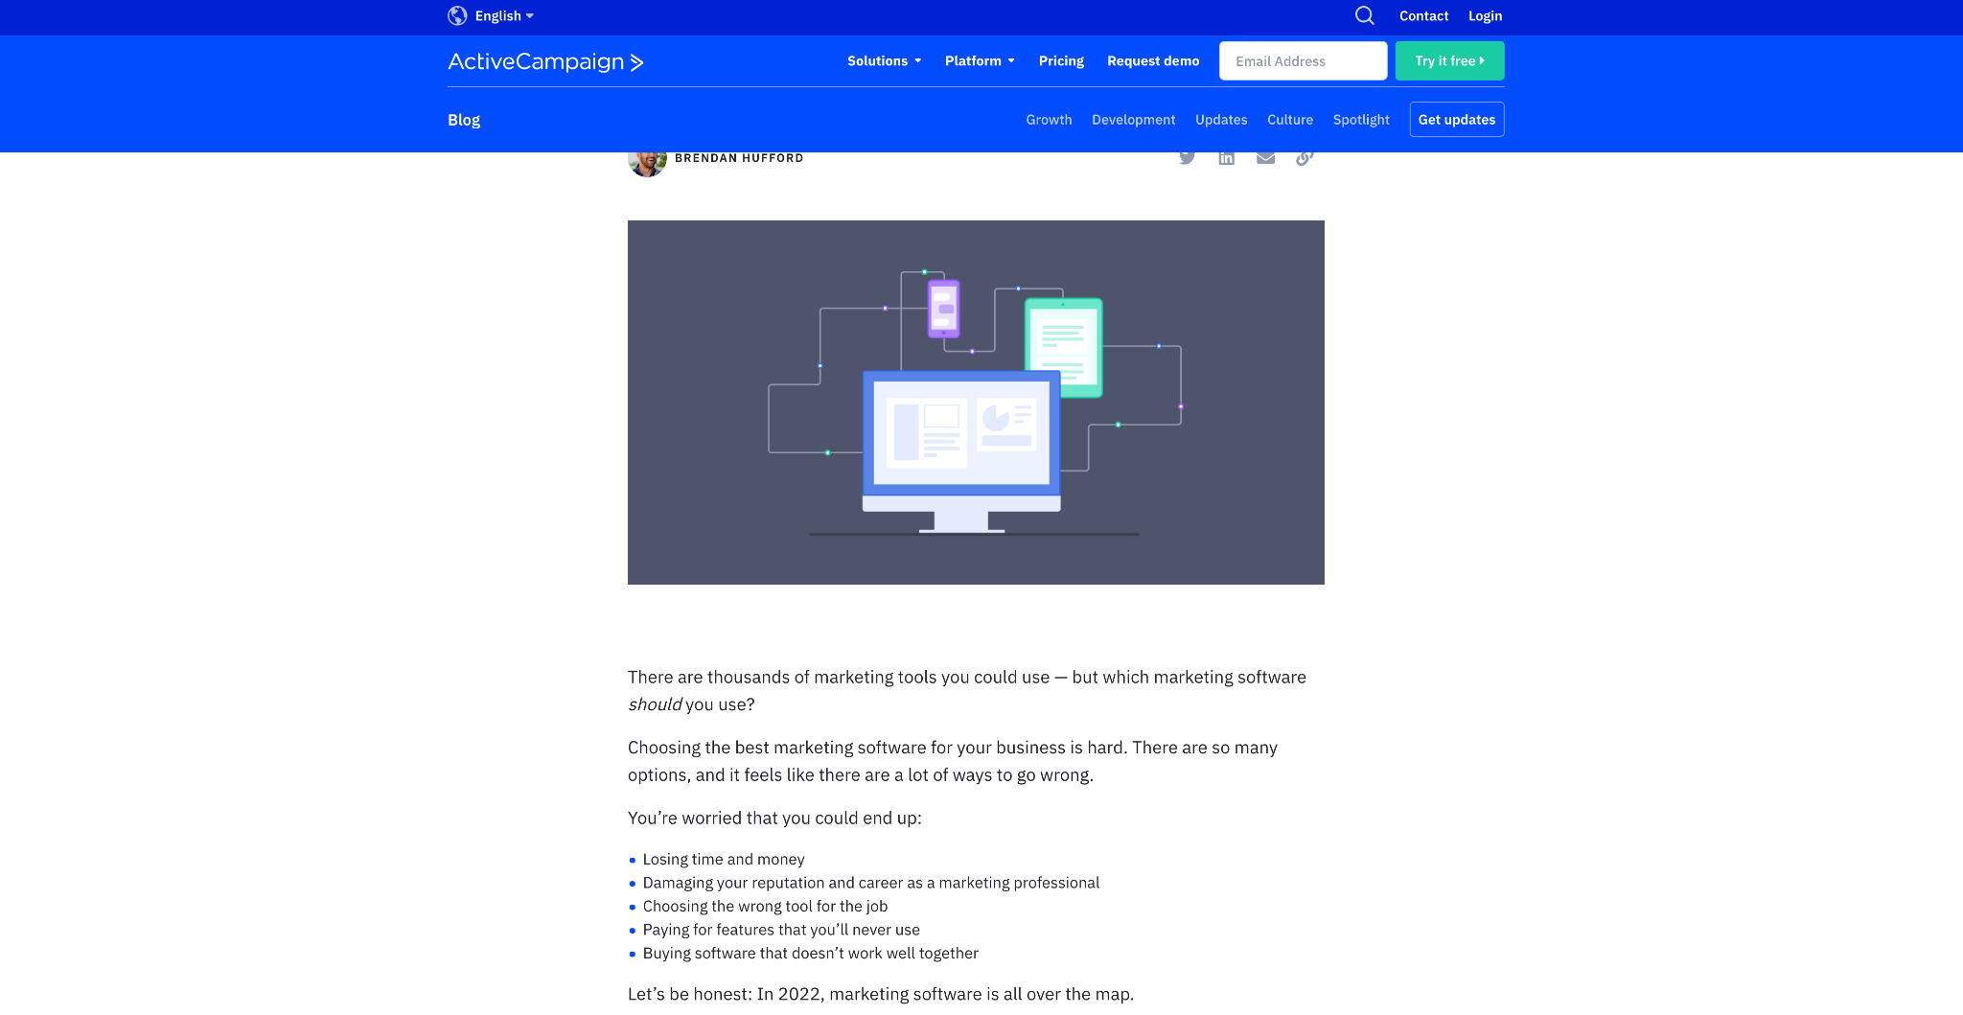Open the English language dropdown
The width and height of the screenshot is (1963, 1015).
point(504,15)
